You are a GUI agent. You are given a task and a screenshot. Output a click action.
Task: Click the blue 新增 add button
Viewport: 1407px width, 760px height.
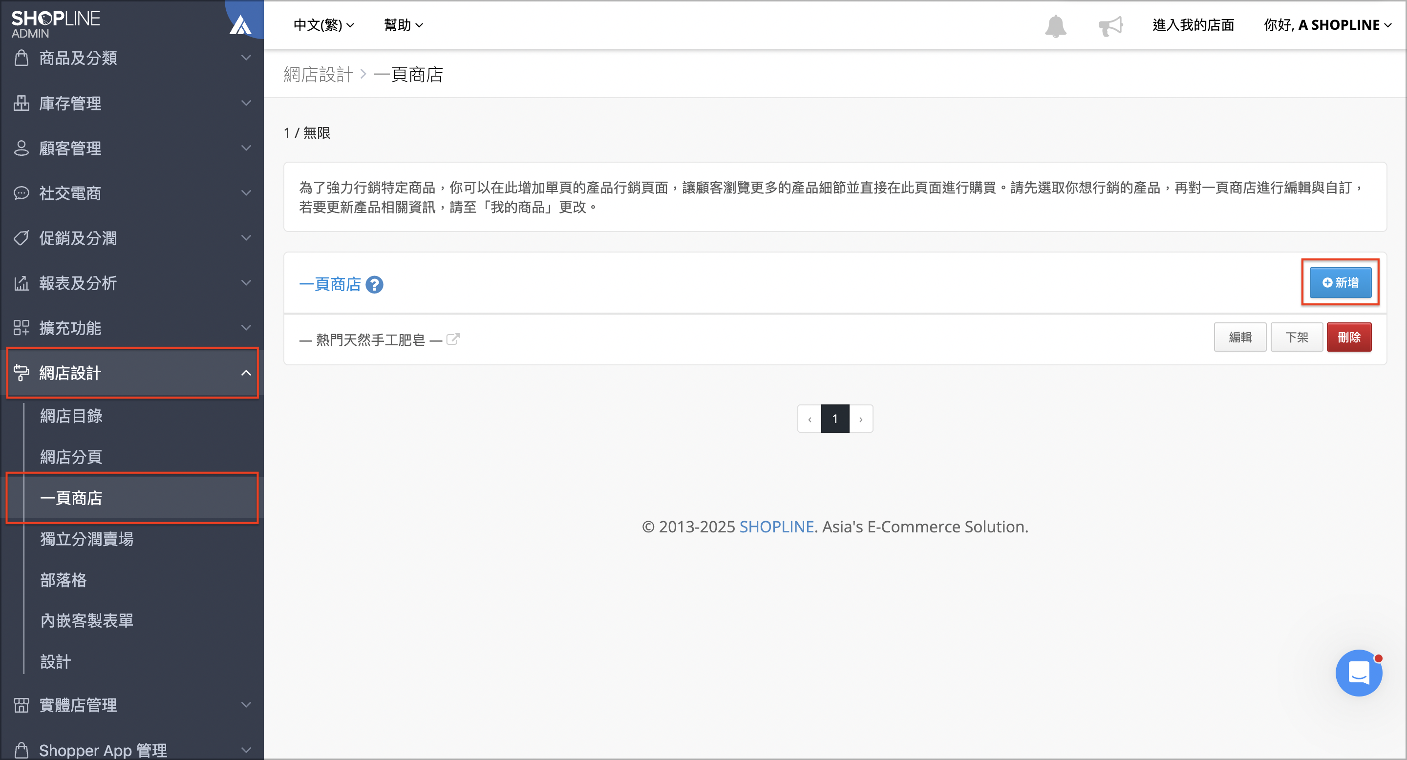[x=1341, y=283]
